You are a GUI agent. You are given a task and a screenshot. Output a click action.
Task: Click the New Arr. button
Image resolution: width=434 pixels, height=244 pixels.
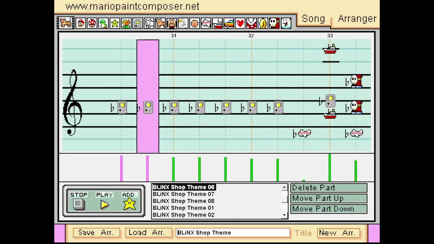tap(338, 233)
